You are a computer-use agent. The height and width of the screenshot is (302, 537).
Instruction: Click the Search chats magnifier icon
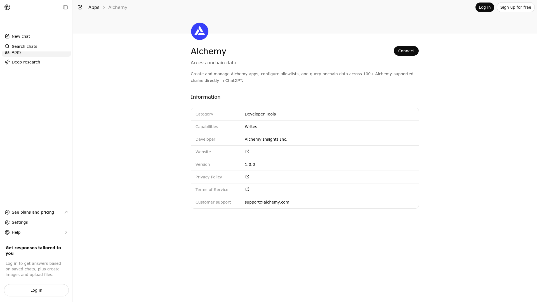click(x=7, y=46)
